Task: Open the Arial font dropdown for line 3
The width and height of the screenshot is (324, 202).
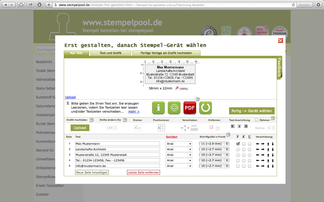Action: click(x=179, y=155)
